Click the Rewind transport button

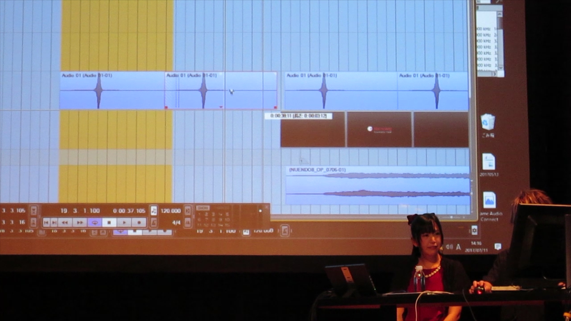[65, 222]
